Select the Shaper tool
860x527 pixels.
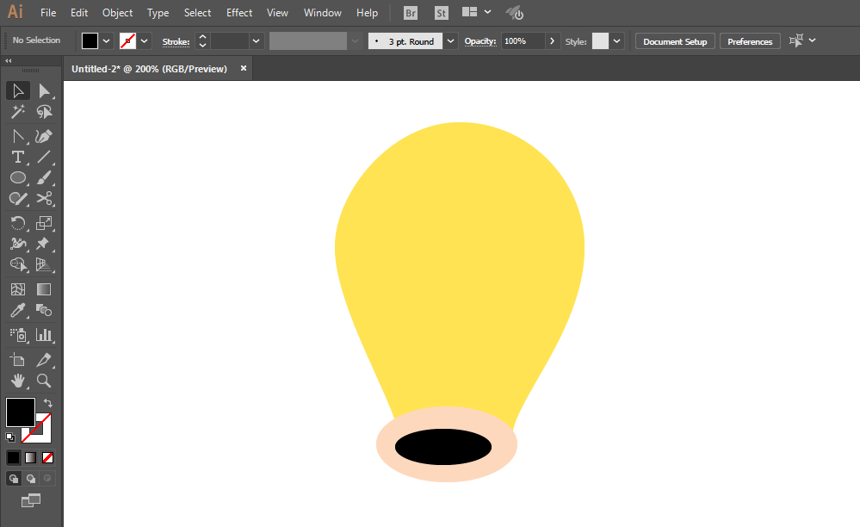tap(17, 199)
